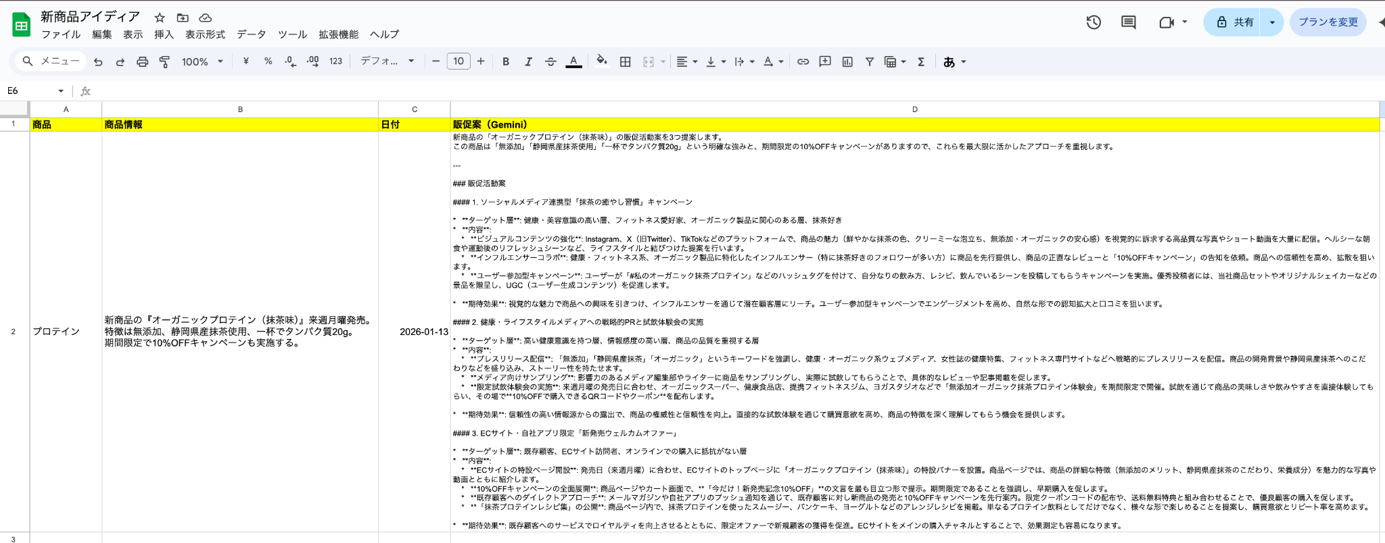Click the 共有 share button
1385x543 pixels.
pyautogui.click(x=1234, y=22)
